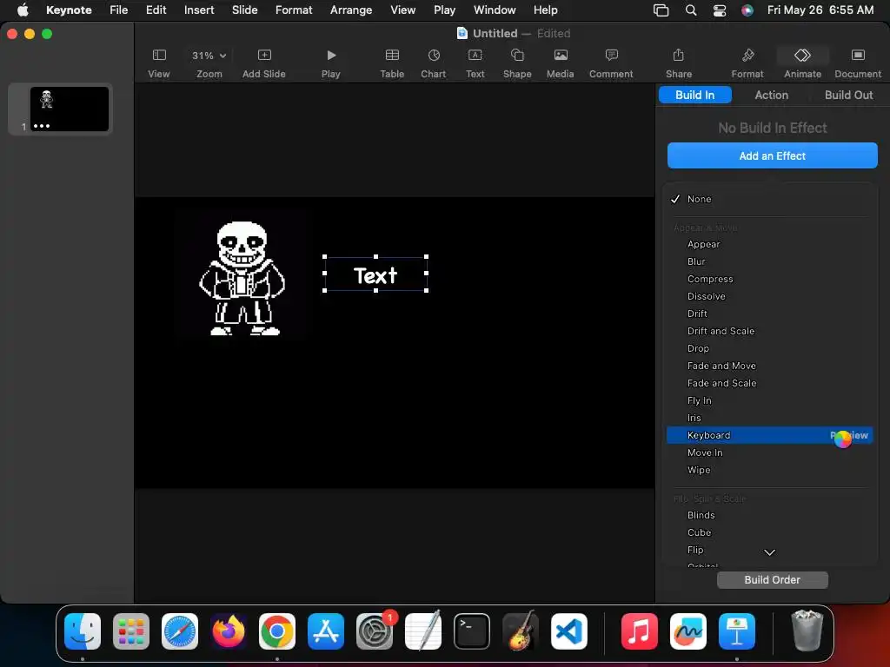Screen dimensions: 890x667
Task: Choose the Fade and Scale effect
Action: [769, 383]
